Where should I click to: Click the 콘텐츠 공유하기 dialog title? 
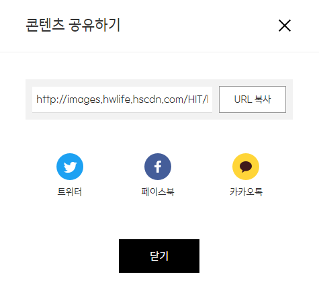[x=73, y=25]
